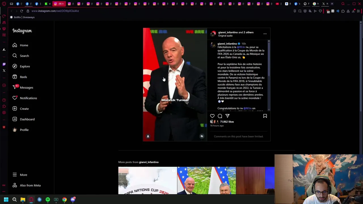Open Notifications in Instagram sidebar
This screenshot has width=363, height=204.
(25, 98)
